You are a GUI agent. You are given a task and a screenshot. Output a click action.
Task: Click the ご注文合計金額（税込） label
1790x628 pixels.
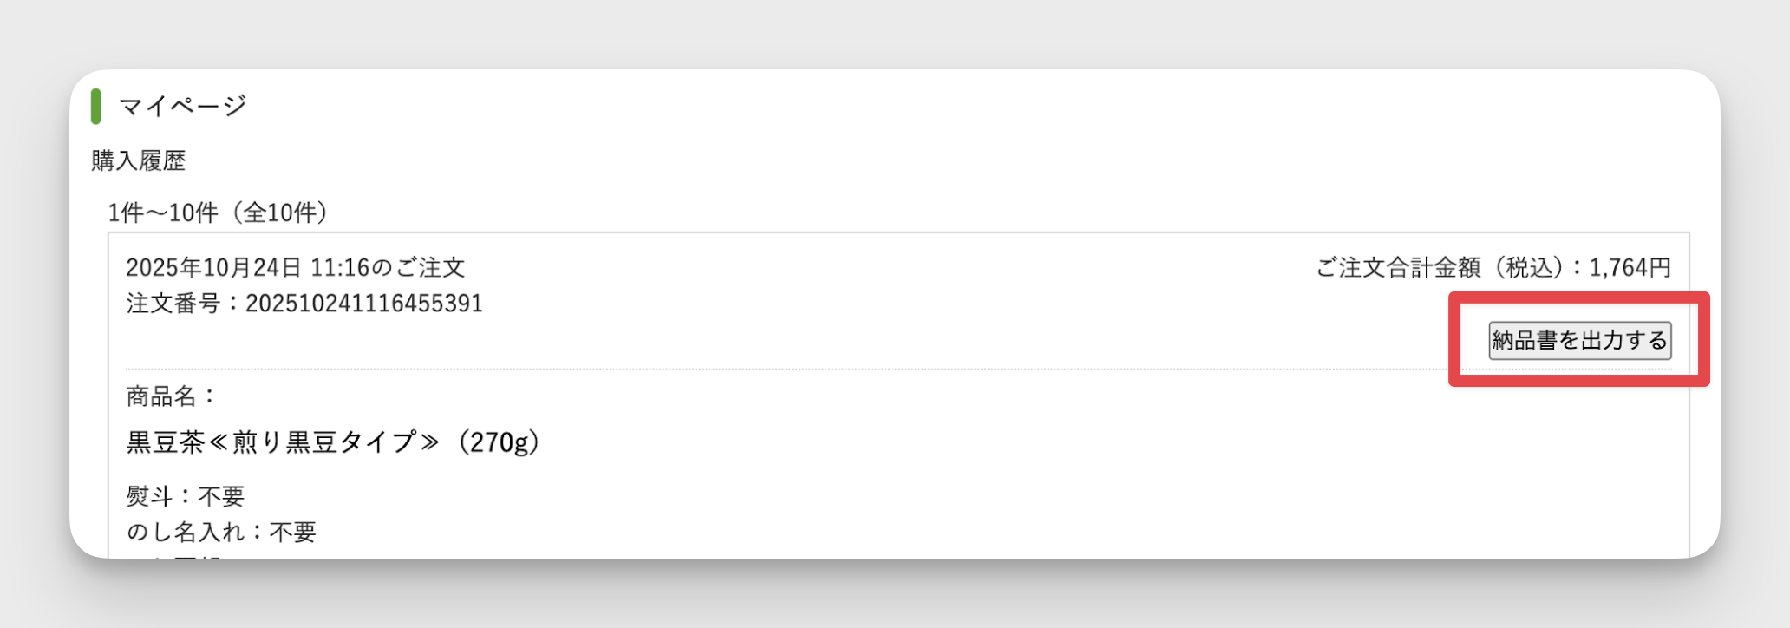[1440, 267]
